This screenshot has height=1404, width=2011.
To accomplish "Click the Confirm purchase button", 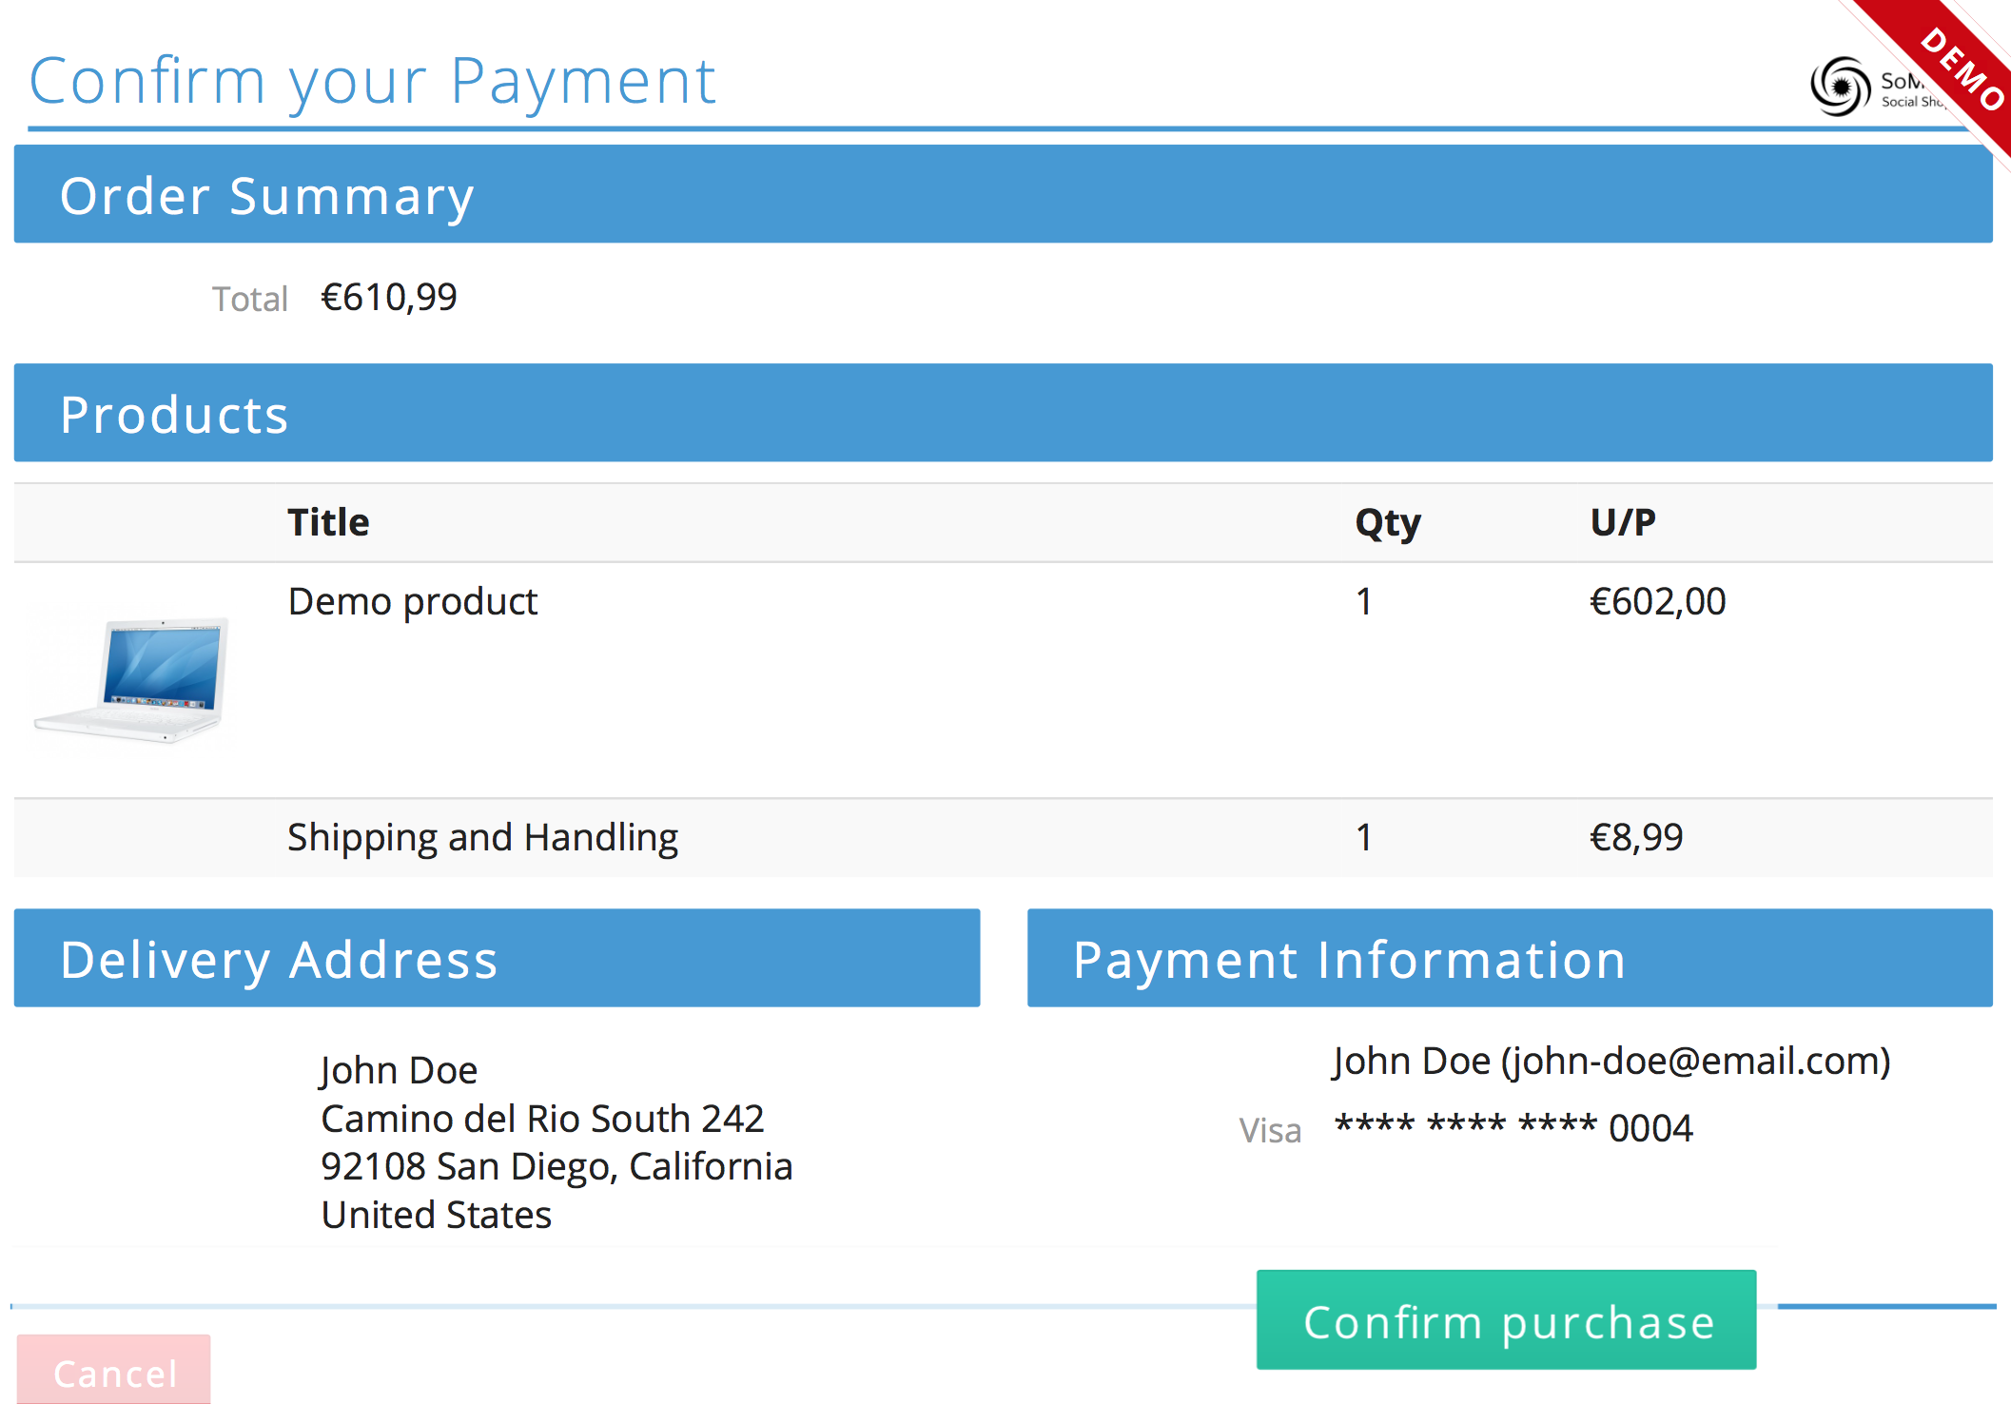I will (1506, 1319).
